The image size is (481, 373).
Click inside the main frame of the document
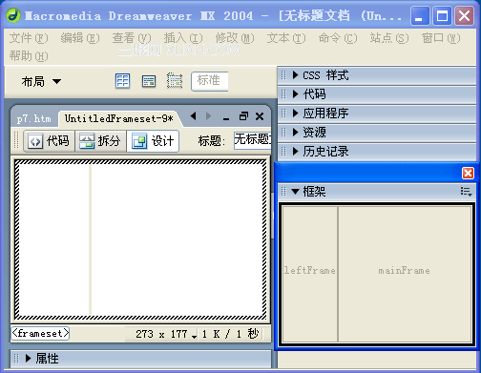tap(177, 239)
